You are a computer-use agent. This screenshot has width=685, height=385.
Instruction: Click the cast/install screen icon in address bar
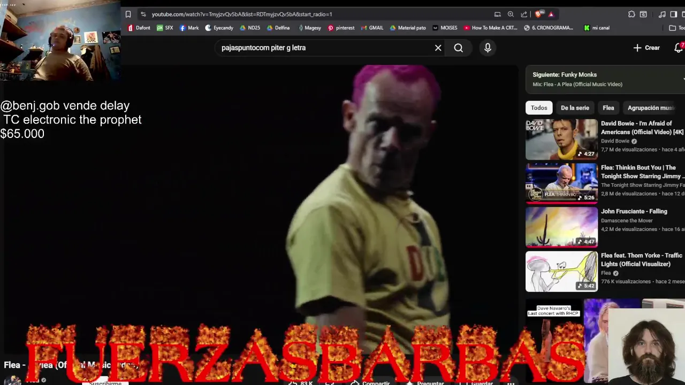click(x=497, y=14)
